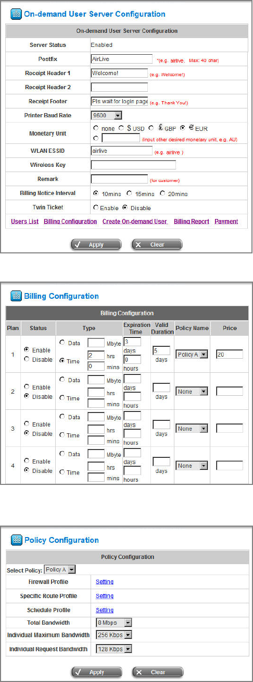Open the Users List link

tap(25, 222)
